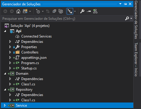
Task: Select the Service project
Action: click(22, 105)
